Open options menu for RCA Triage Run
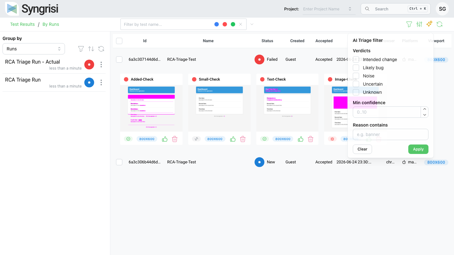454x255 pixels. tap(101, 82)
